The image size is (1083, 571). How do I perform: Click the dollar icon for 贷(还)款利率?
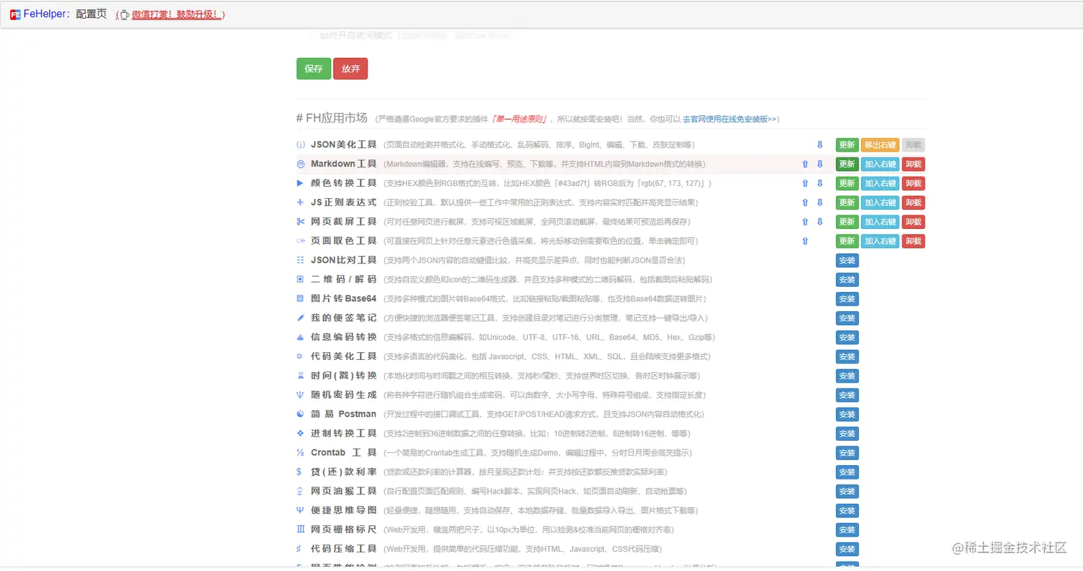(x=299, y=472)
